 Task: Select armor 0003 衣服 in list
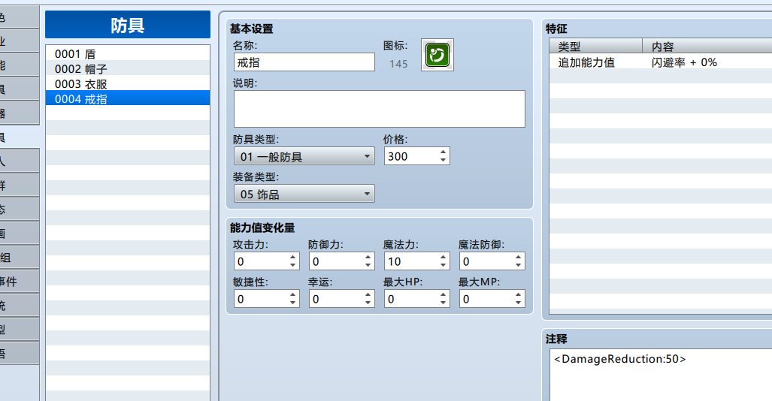point(128,83)
